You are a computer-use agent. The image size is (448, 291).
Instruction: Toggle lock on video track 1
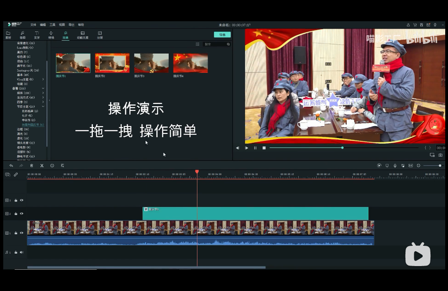16,233
